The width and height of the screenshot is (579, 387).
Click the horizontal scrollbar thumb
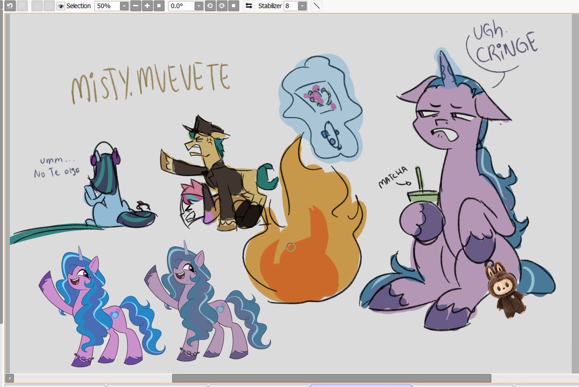click(331, 378)
